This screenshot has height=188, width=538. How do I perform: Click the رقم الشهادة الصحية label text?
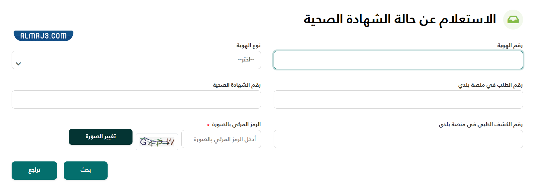pos(236,85)
